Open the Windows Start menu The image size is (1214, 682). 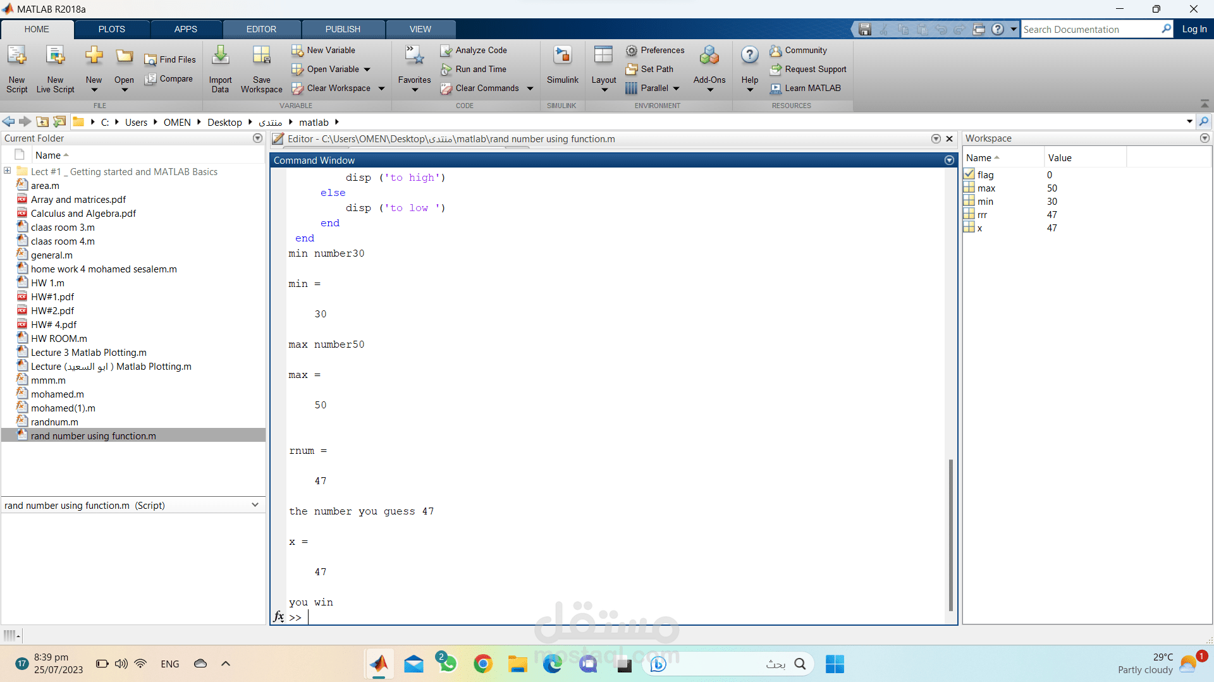tap(835, 664)
